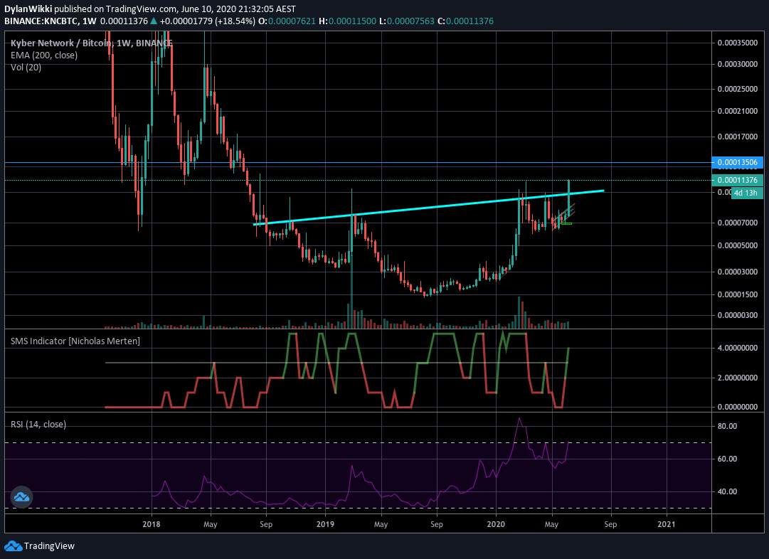Screen dimensions: 769x559
Task: Click the RSI (14, close) label
Action: (x=38, y=424)
